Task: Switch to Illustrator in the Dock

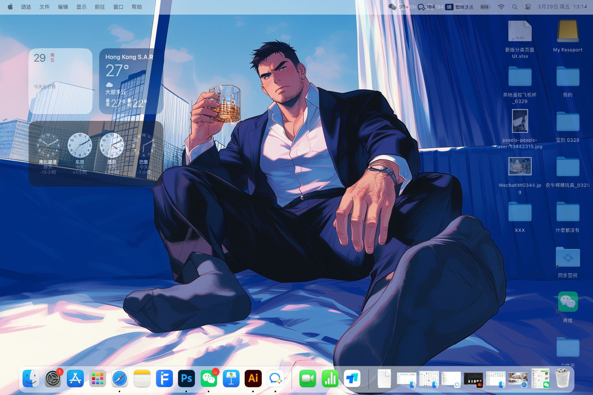Action: (x=253, y=378)
